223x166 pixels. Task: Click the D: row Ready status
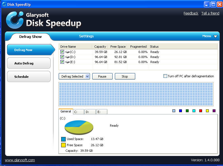tap(155, 57)
